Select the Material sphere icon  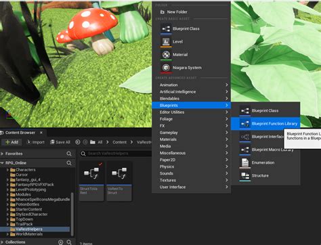pos(166,55)
